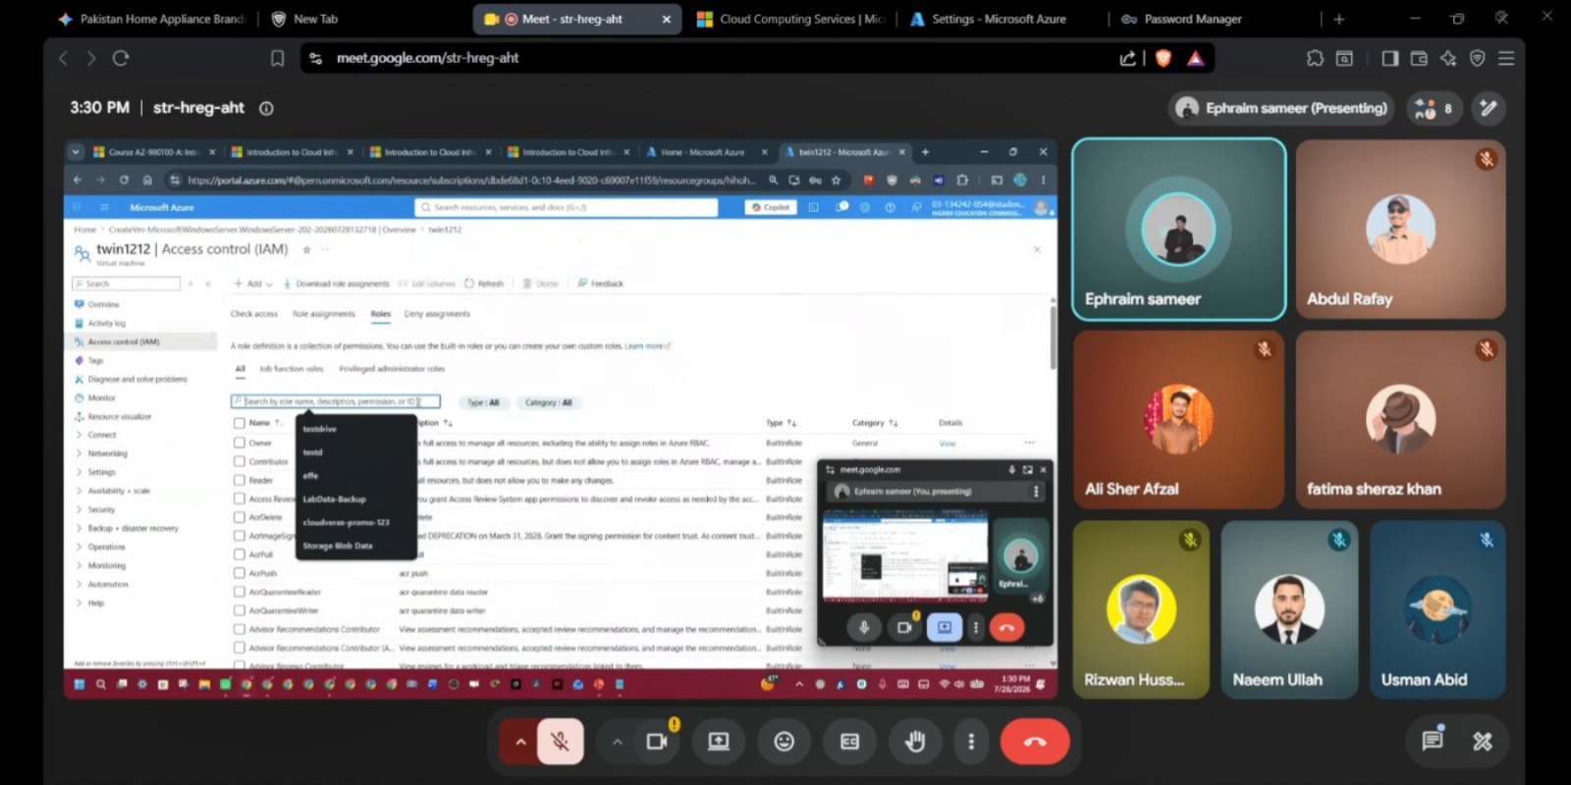Open the Check access tab in Azure
Image resolution: width=1571 pixels, height=785 pixels.
(x=254, y=314)
